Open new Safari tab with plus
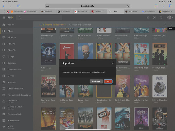The height and width of the screenshot is (131, 175). 163,6
